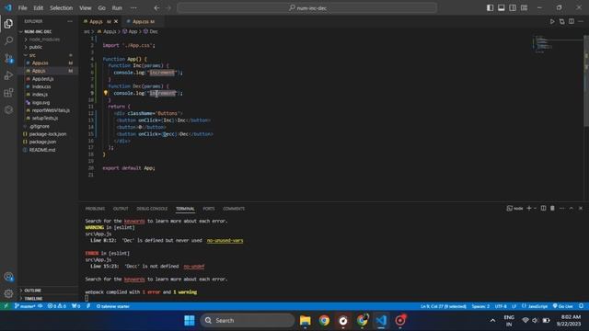
Task: Split the editor to the right
Action: 572,21
